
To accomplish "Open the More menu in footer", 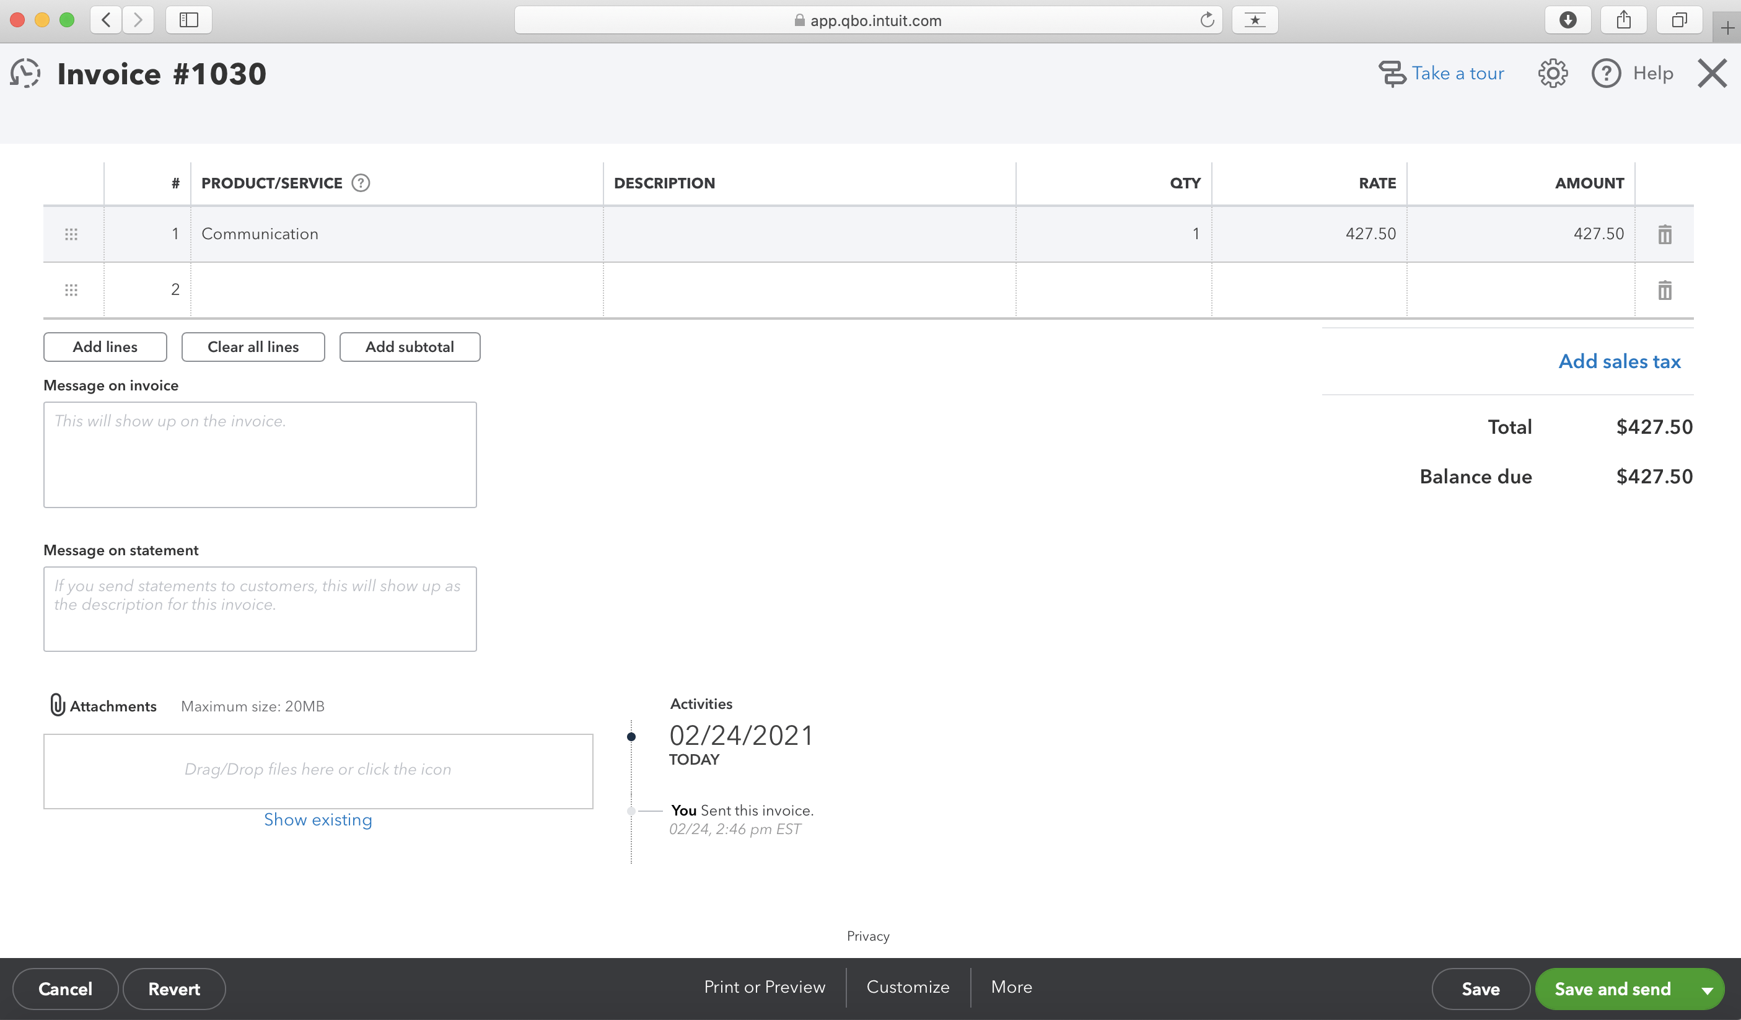I will [1011, 987].
